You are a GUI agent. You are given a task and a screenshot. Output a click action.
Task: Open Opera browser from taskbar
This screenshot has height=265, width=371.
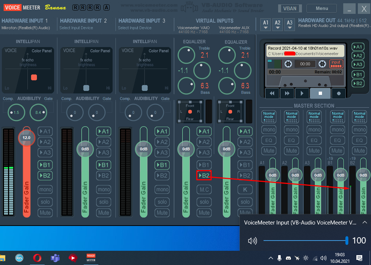pyautogui.click(x=37, y=258)
